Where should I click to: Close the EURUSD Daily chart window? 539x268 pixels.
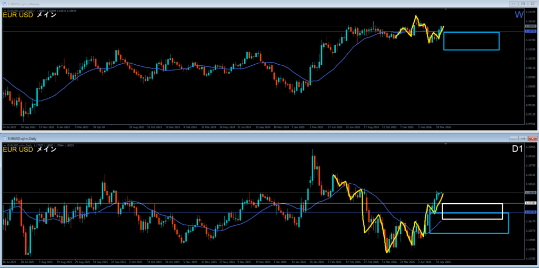click(532, 138)
